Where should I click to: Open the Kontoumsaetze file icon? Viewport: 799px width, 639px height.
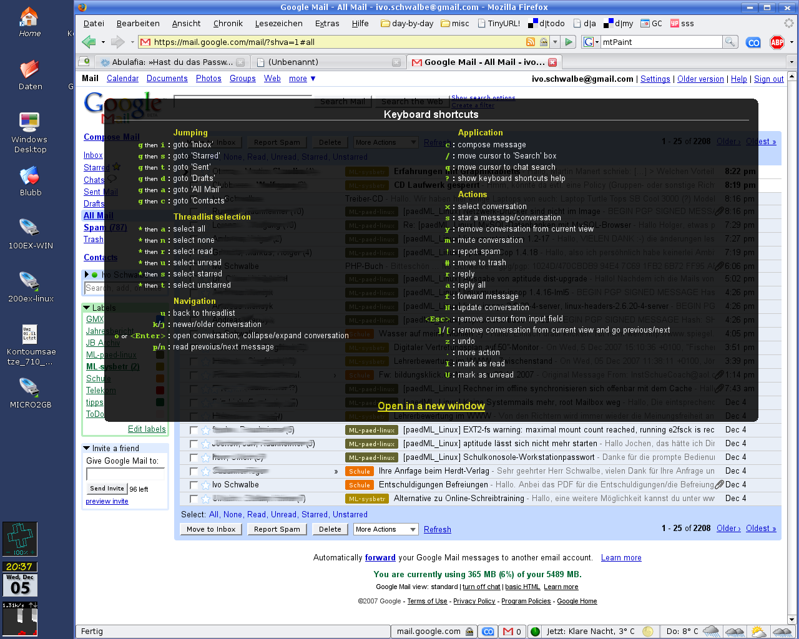pyautogui.click(x=31, y=345)
